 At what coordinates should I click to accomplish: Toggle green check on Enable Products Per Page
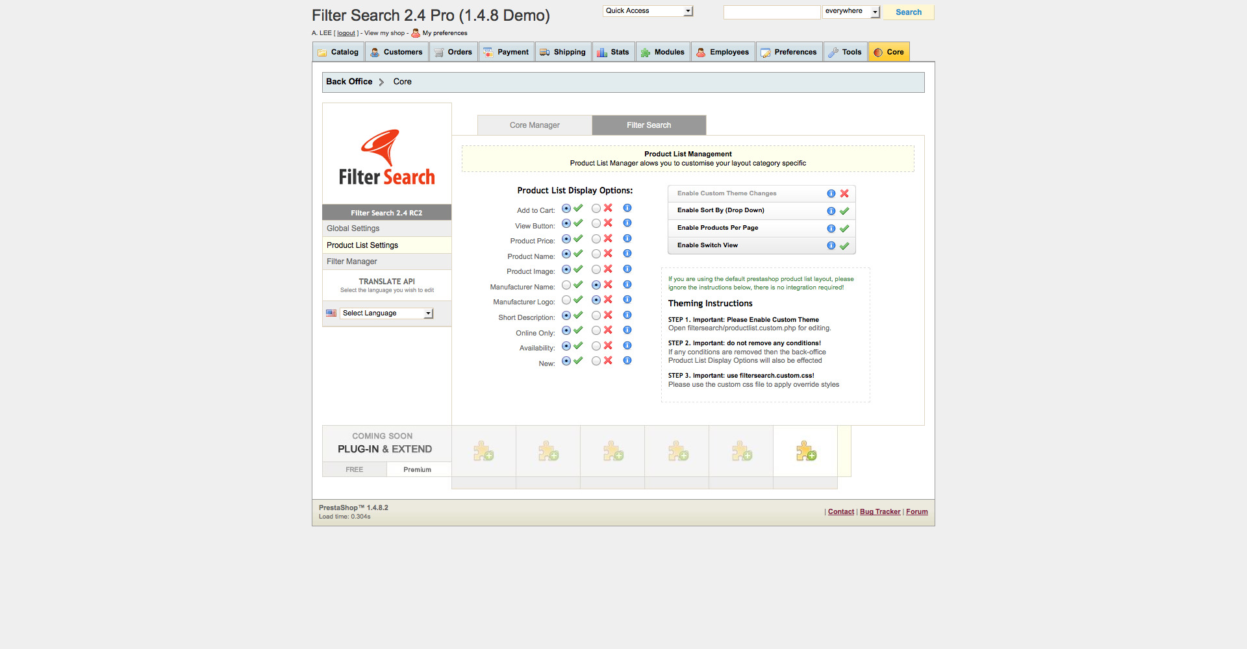[844, 228]
